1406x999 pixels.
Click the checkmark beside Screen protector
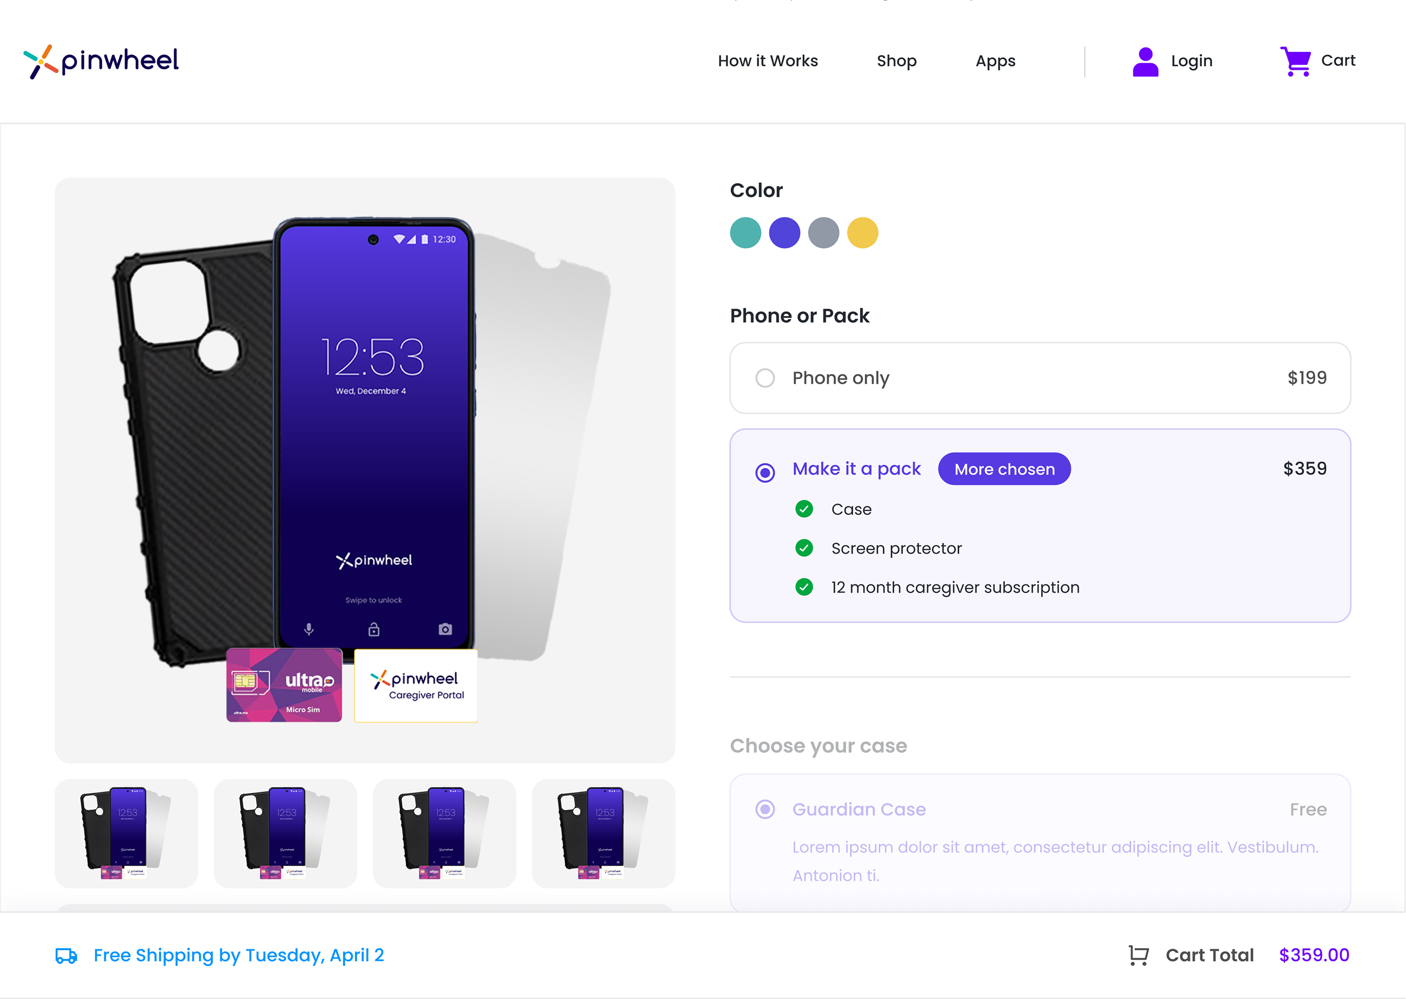click(x=804, y=548)
